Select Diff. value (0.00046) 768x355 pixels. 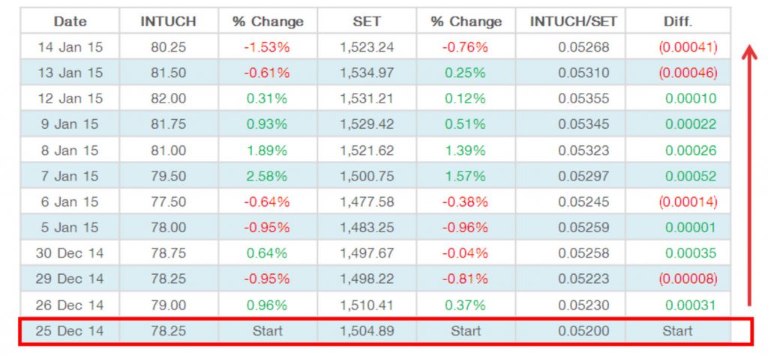coord(688,73)
